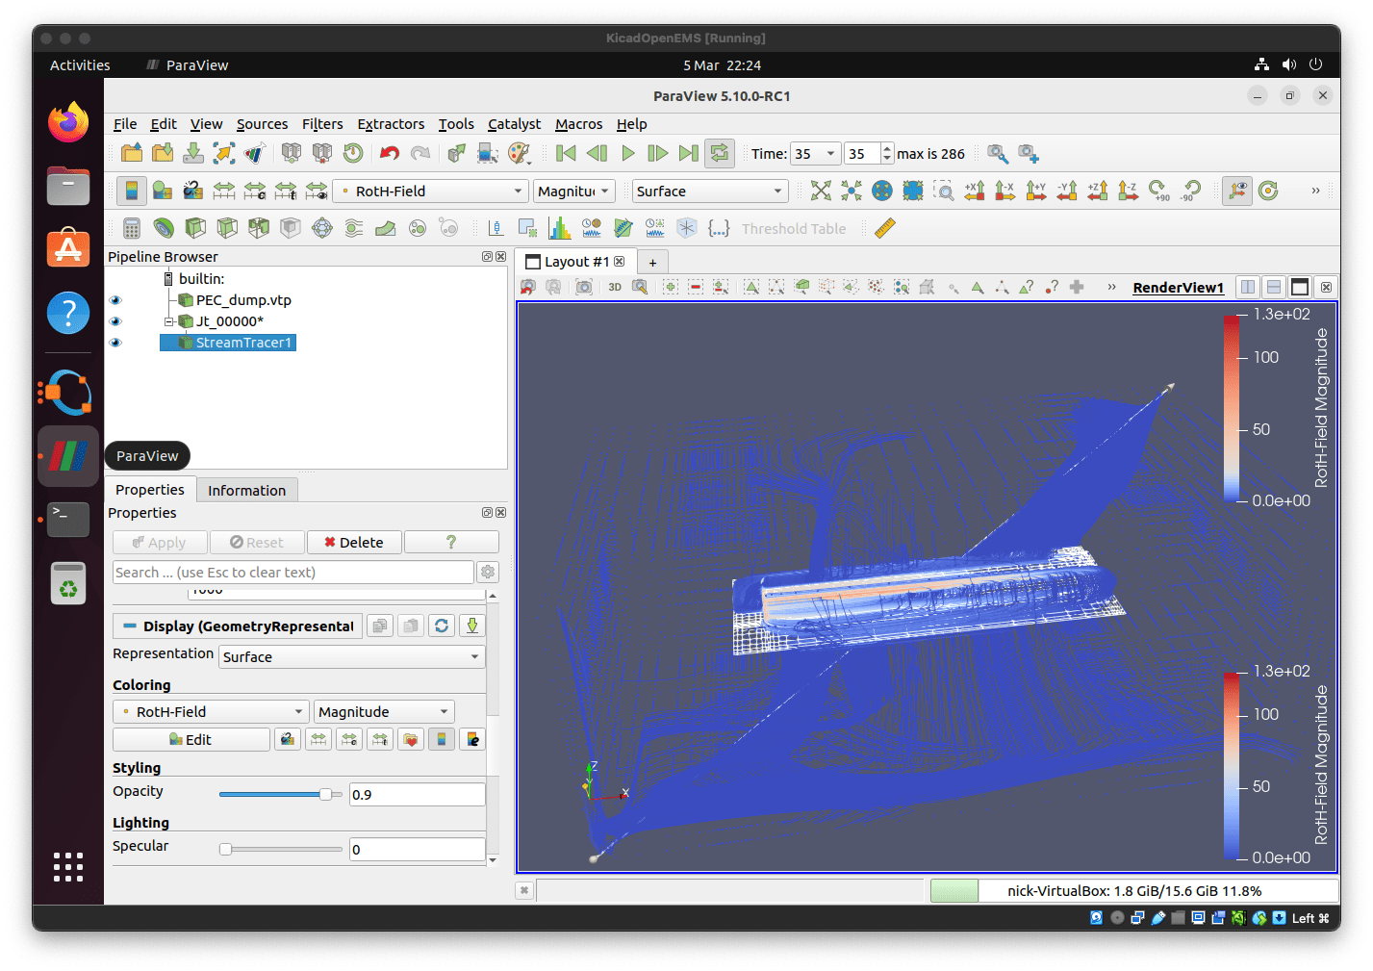This screenshot has height=971, width=1373.
Task: Open the Catalyst menu
Action: (x=514, y=124)
